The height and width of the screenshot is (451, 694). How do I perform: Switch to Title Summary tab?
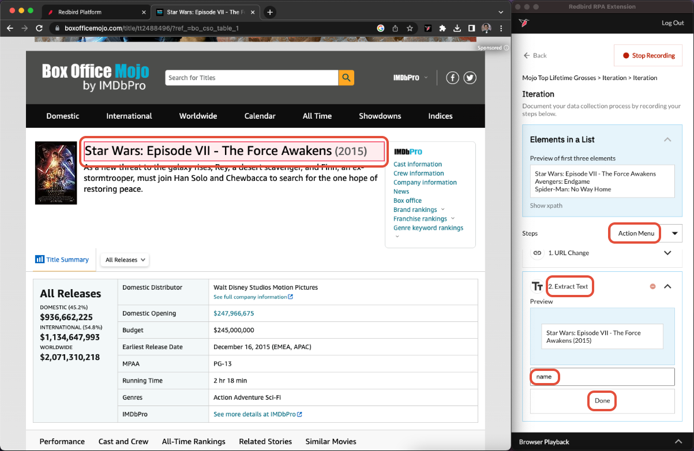[x=62, y=260]
